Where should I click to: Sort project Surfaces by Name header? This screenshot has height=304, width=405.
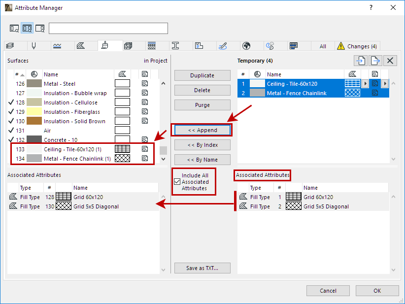pos(78,74)
